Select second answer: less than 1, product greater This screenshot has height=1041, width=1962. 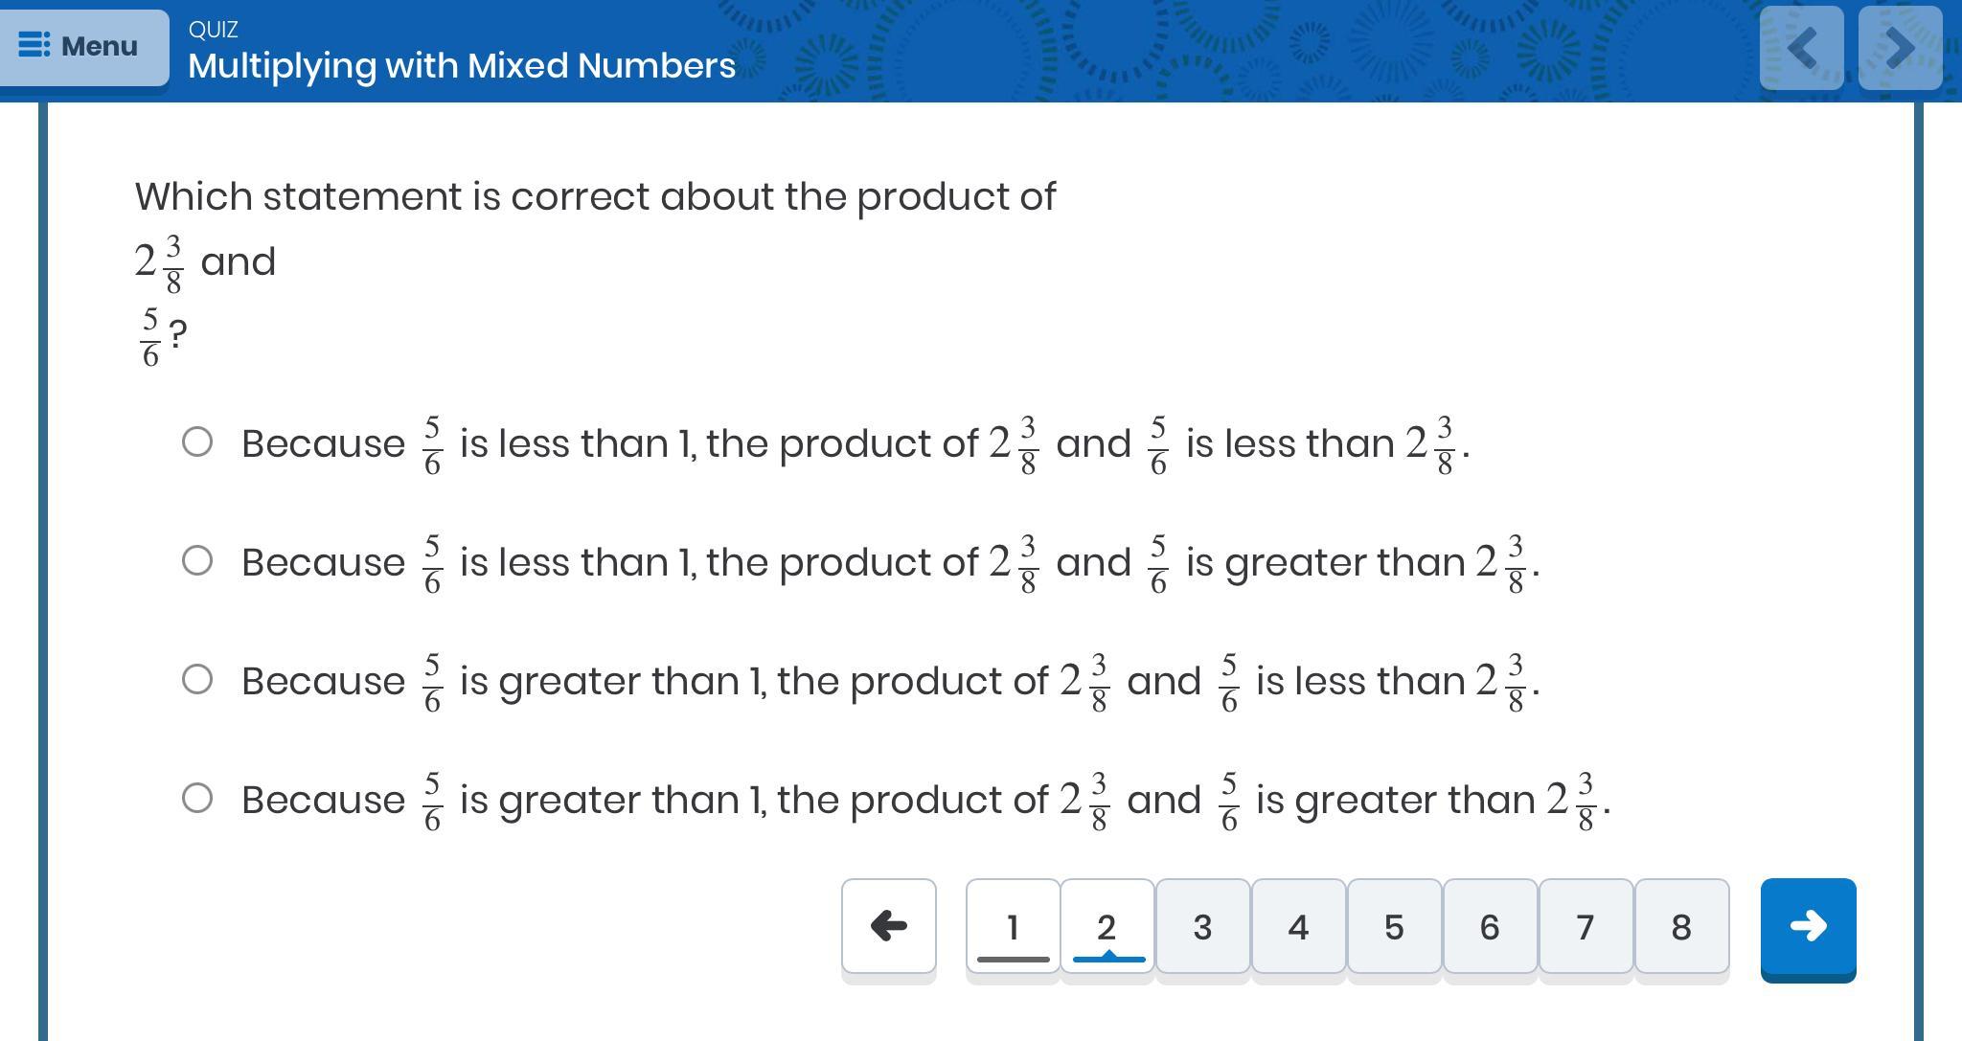tap(197, 561)
